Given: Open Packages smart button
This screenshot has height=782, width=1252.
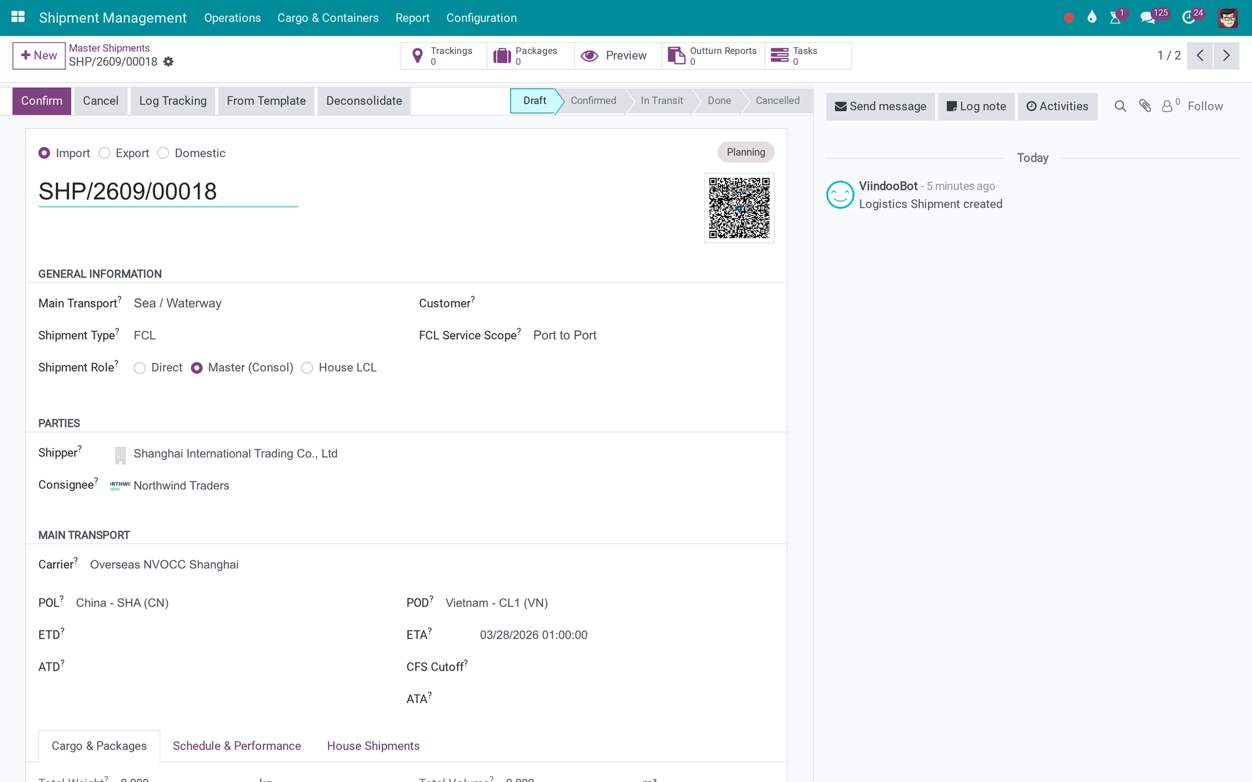Looking at the screenshot, I should [531, 56].
